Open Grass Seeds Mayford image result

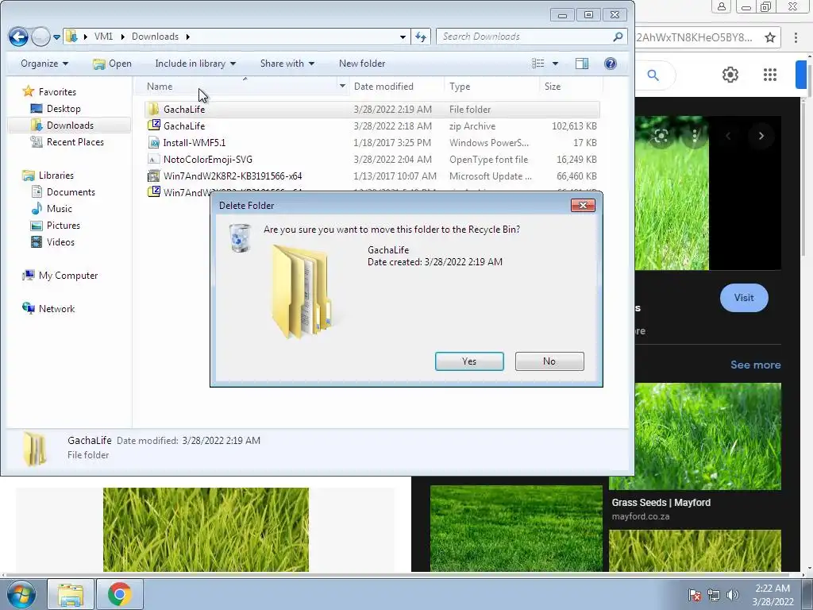(x=695, y=436)
